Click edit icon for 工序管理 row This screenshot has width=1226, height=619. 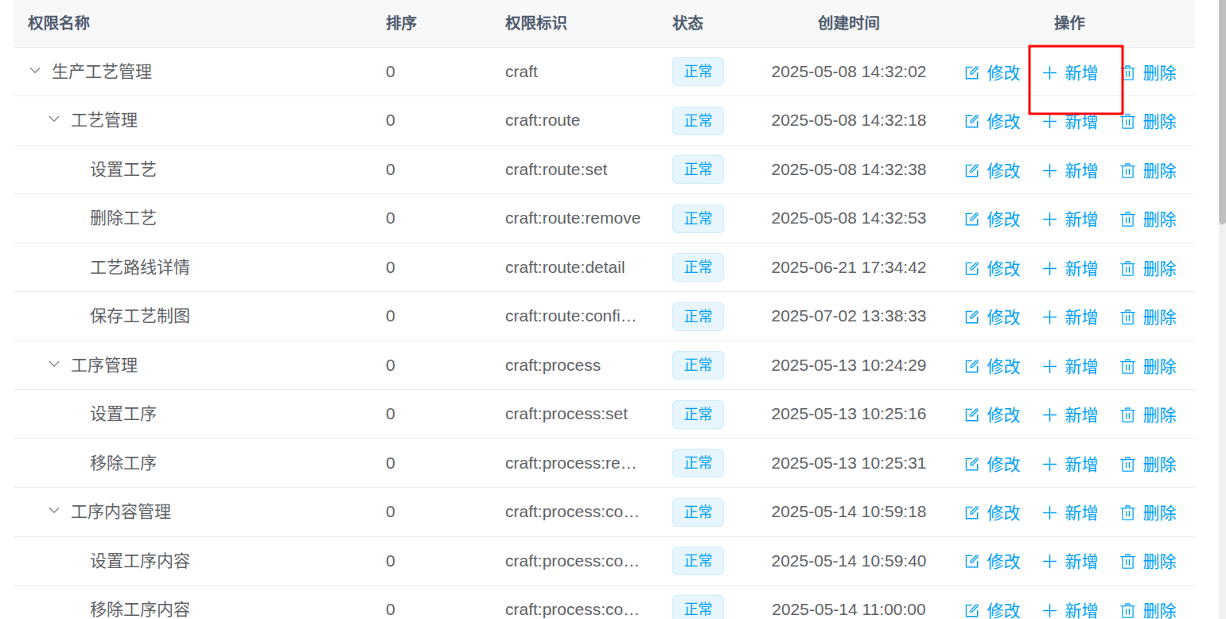click(x=971, y=367)
